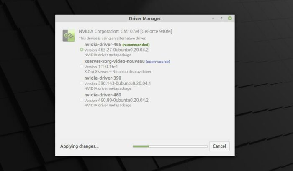Cancel applying the driver changes
The image size is (293, 171).
219,146
